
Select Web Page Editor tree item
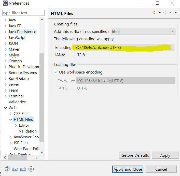point(26,149)
